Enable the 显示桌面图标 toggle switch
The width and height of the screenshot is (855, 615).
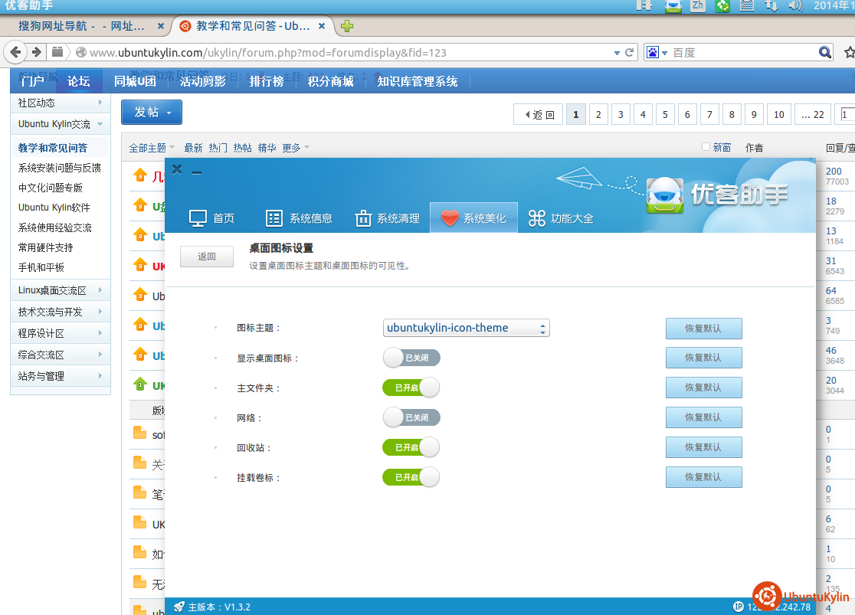point(411,358)
